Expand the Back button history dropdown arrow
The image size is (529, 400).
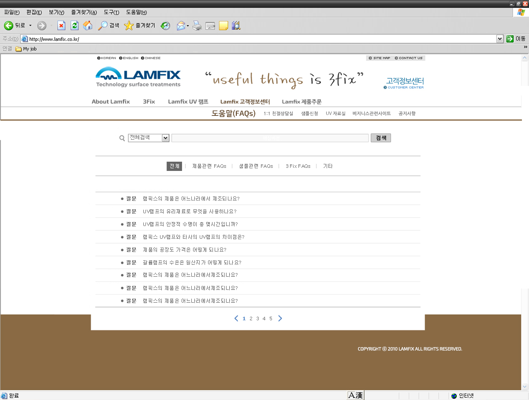tap(30, 26)
